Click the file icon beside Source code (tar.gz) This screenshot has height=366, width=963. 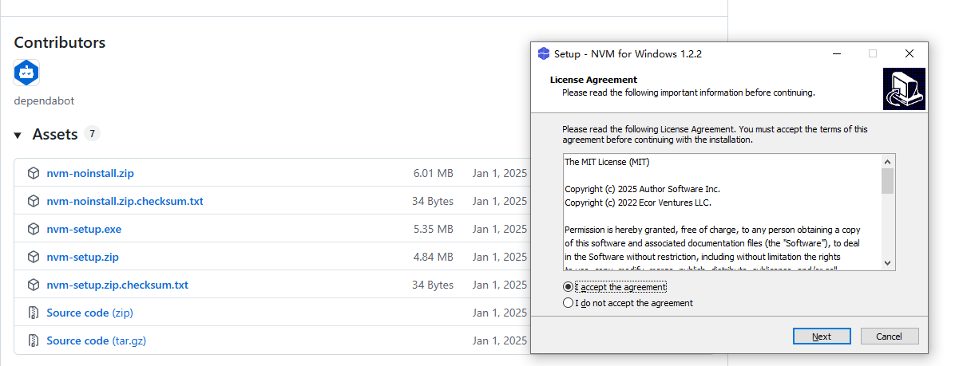(33, 340)
